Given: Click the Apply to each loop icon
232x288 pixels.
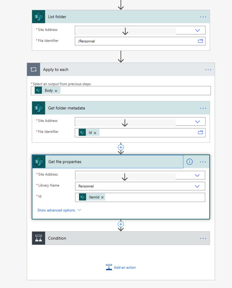Looking at the screenshot, I should tap(33, 69).
